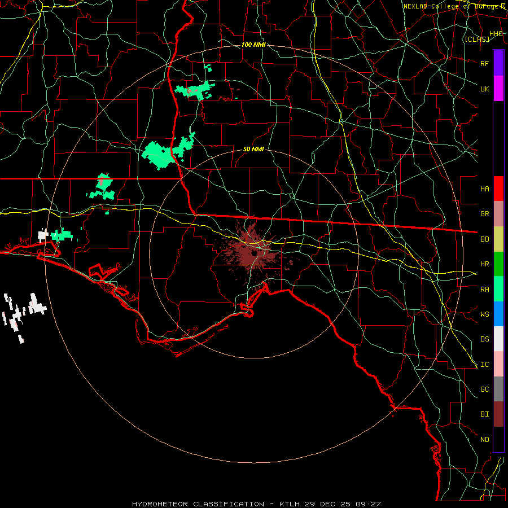Click the WS legend label

(x=484, y=314)
